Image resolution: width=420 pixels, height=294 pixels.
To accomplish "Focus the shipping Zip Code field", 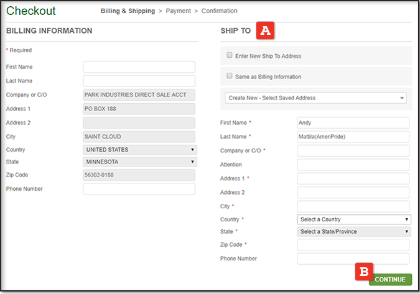I will [x=353, y=245].
